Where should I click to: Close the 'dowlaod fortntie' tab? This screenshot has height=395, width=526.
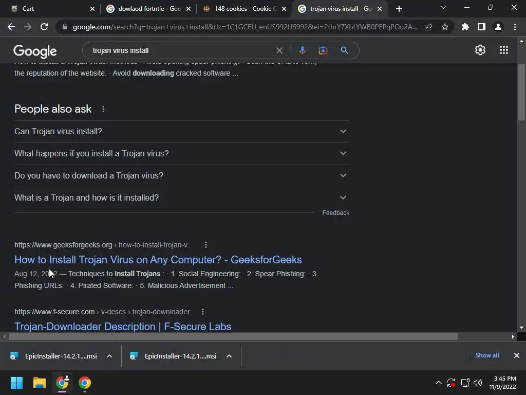click(x=188, y=9)
